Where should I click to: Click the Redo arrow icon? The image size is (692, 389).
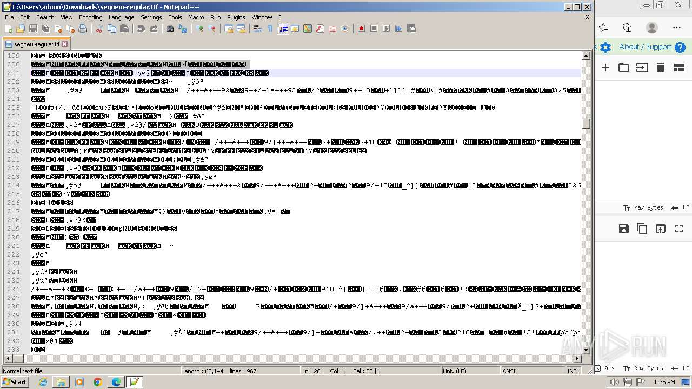[154, 29]
